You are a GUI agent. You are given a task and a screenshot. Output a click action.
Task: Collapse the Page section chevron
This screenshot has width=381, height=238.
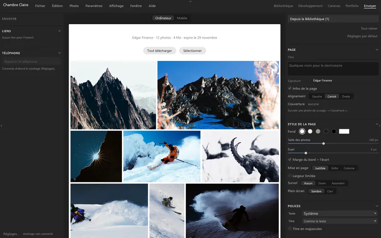point(377,50)
